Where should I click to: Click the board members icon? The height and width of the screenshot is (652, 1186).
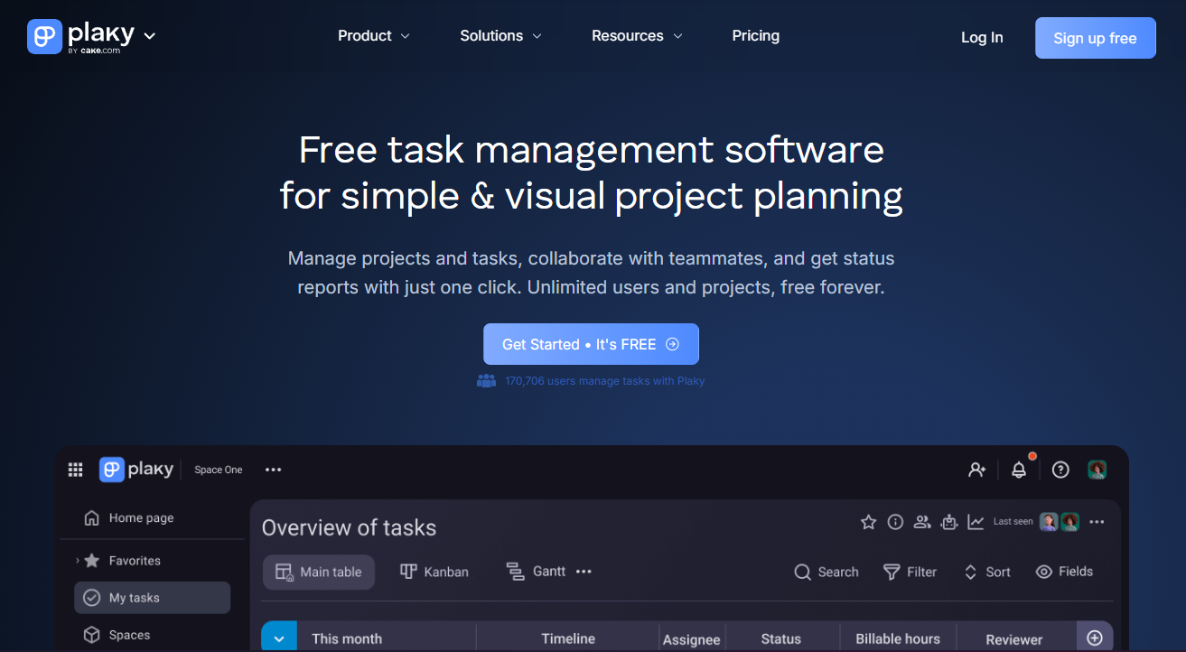tap(922, 522)
